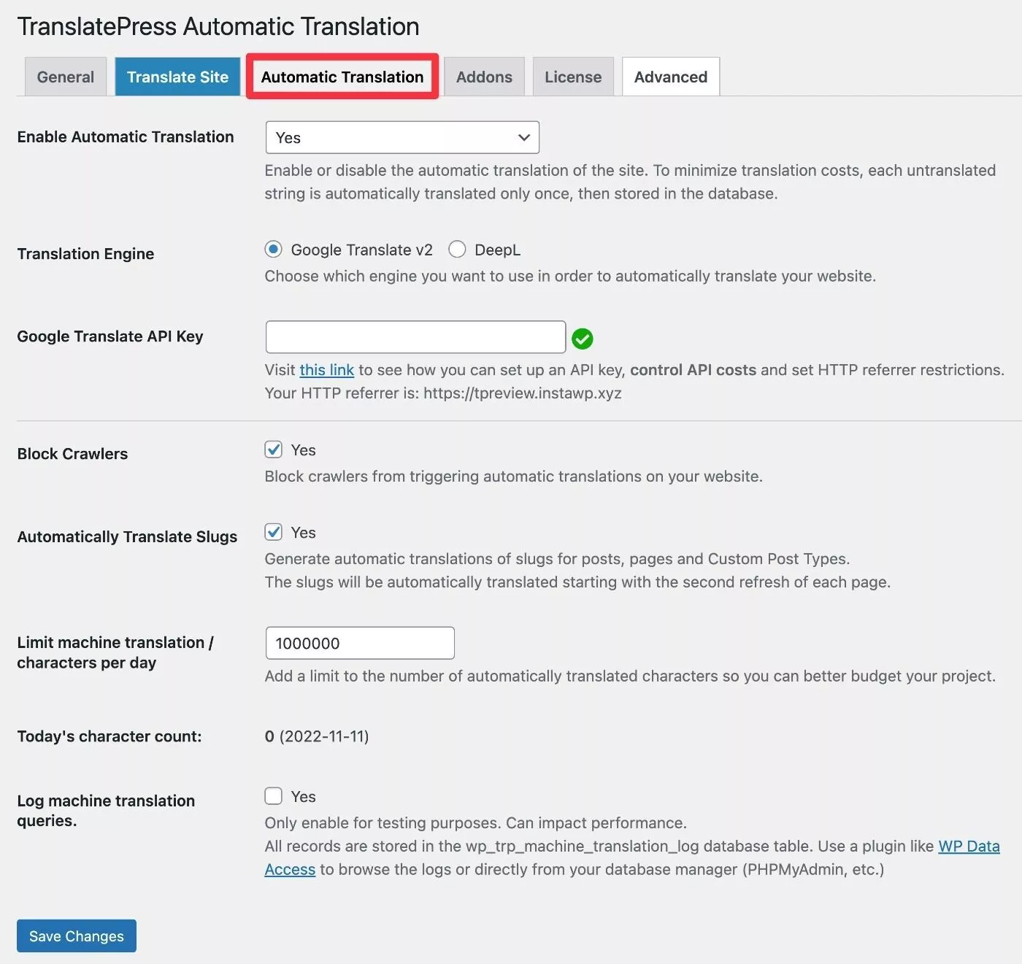Open 'this link' for API key setup

(327, 370)
